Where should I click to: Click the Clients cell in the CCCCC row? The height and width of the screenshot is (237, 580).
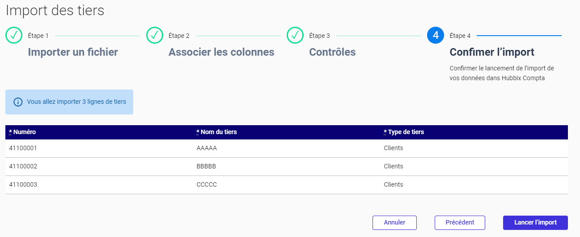pyautogui.click(x=394, y=184)
